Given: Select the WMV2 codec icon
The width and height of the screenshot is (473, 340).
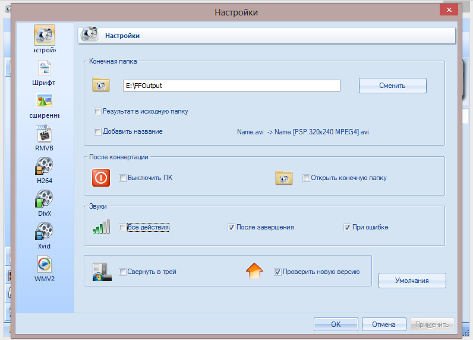Looking at the screenshot, I should (45, 265).
